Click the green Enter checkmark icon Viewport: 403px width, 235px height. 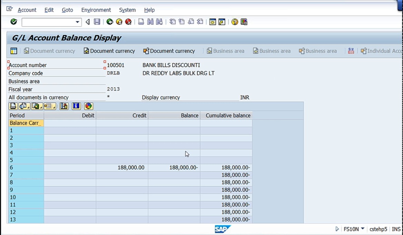tap(14, 22)
